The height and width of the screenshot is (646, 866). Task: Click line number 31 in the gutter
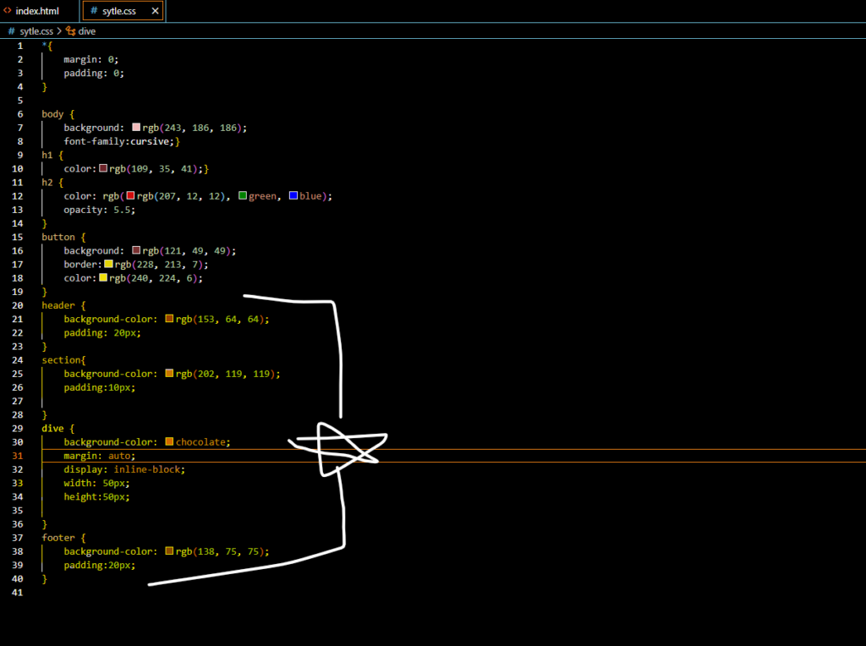tap(19, 456)
